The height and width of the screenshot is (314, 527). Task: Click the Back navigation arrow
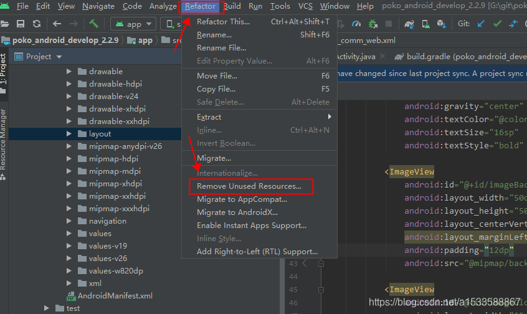[57, 24]
